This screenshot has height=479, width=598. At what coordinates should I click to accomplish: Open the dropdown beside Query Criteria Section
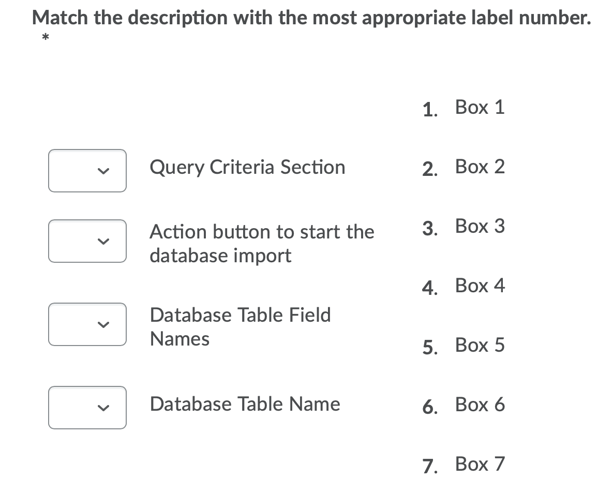(x=87, y=171)
